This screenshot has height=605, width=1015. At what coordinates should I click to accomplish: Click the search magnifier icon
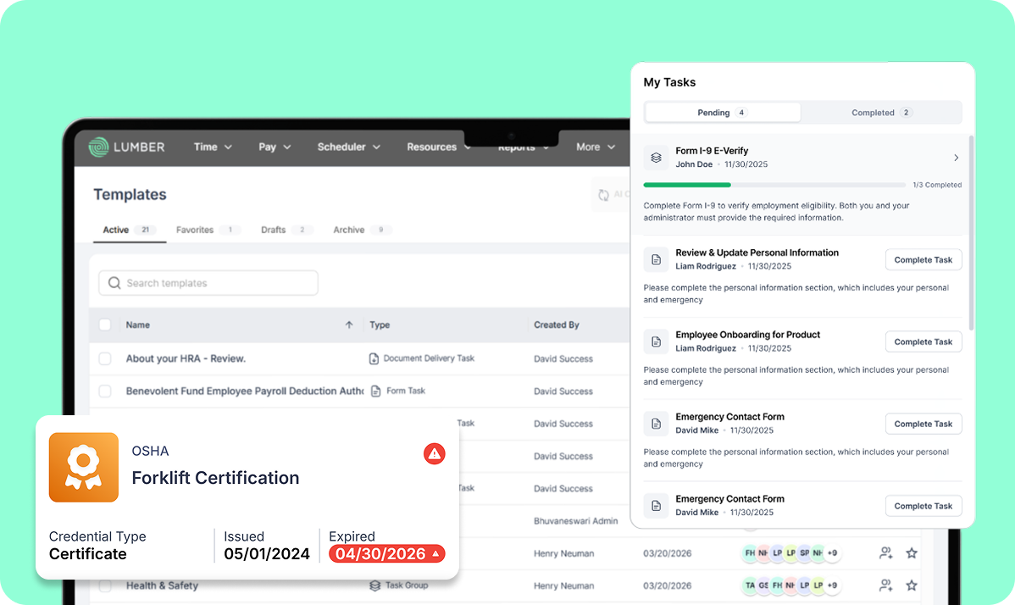(114, 283)
